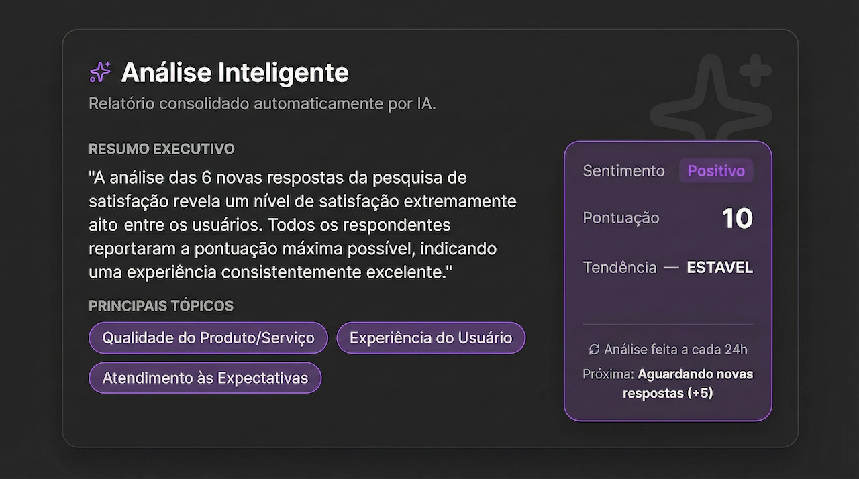Screen dimensions: 859x479
Task: Toggle the Qualidade do Produto/Serviço topic pill
Action: 208,337
